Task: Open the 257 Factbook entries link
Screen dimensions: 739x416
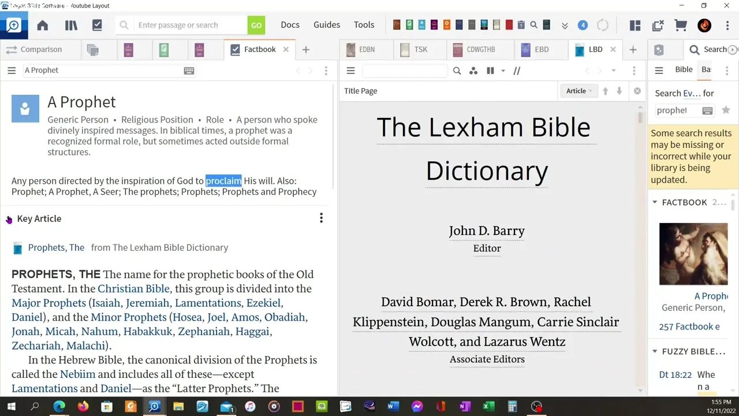Action: 689,326
